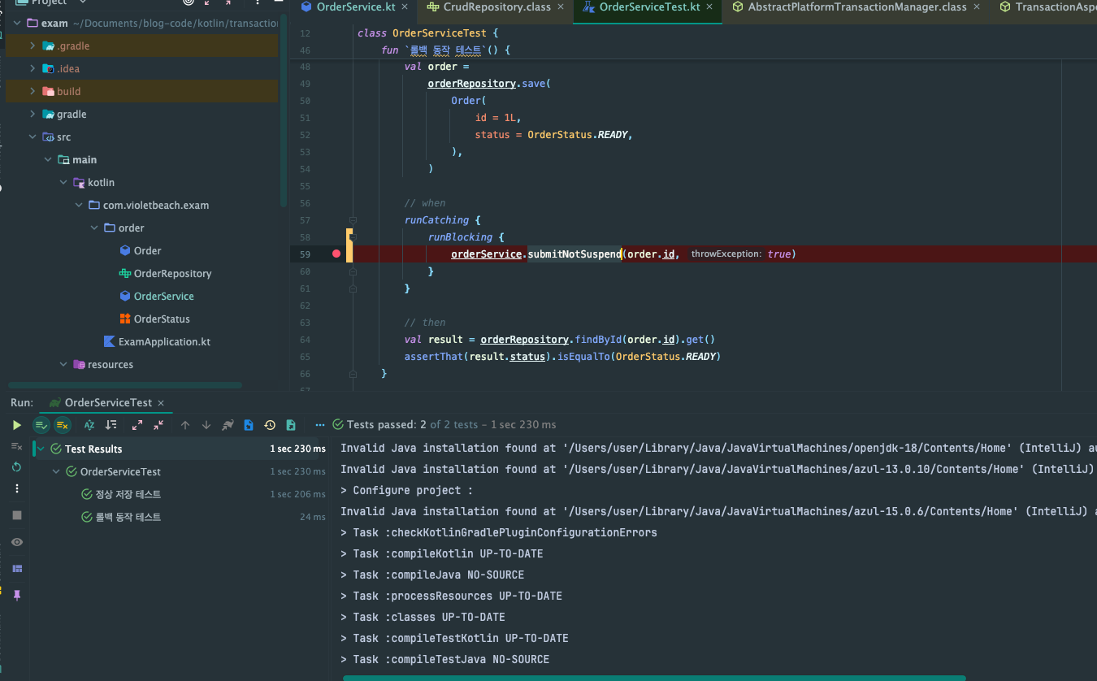
Task: Collapse the kotlin source folder
Action: [x=63, y=182]
